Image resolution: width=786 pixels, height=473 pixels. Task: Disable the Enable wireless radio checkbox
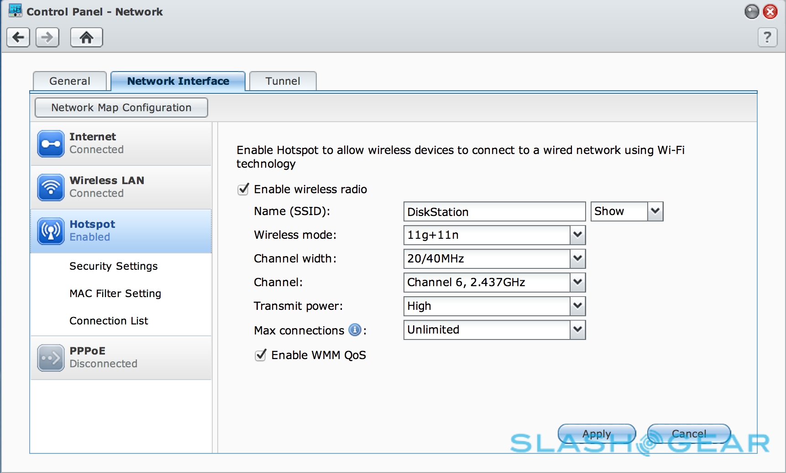(243, 189)
